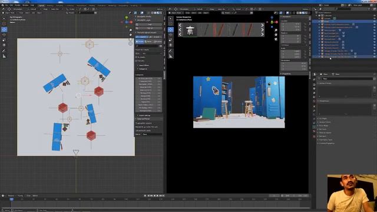Open the Render properties tab icon
The image size is (377, 212).
[314, 84]
